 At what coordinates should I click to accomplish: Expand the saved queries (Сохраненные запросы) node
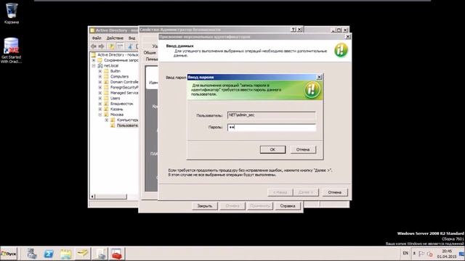click(94, 60)
